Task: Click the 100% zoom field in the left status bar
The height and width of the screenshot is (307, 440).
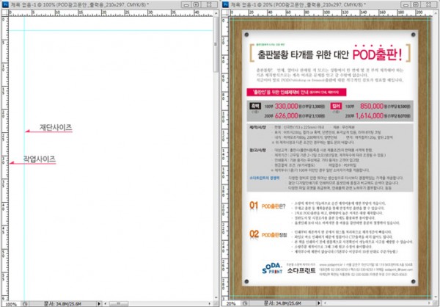Action: [10, 302]
